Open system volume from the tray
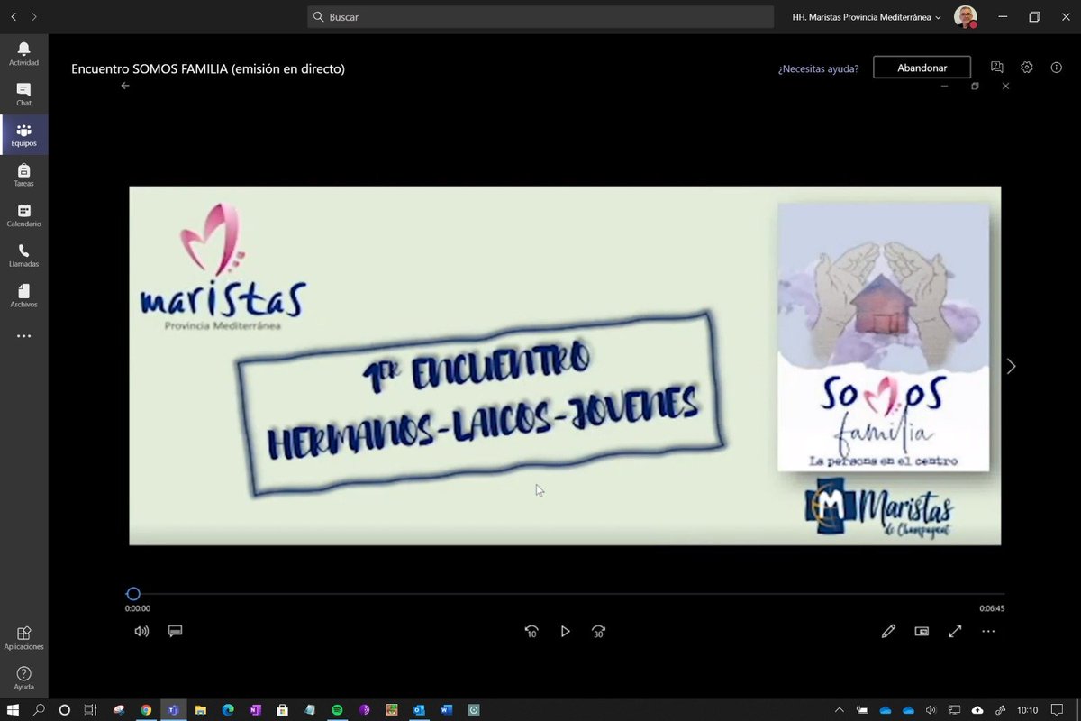The height and width of the screenshot is (721, 1081). pos(931,709)
